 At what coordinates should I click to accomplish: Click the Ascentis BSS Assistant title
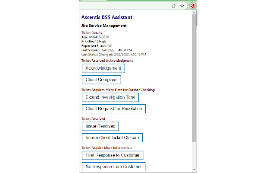click(x=107, y=17)
